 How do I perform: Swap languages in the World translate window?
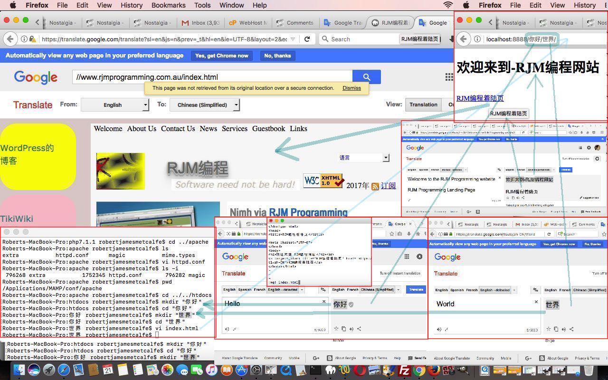click(536, 290)
